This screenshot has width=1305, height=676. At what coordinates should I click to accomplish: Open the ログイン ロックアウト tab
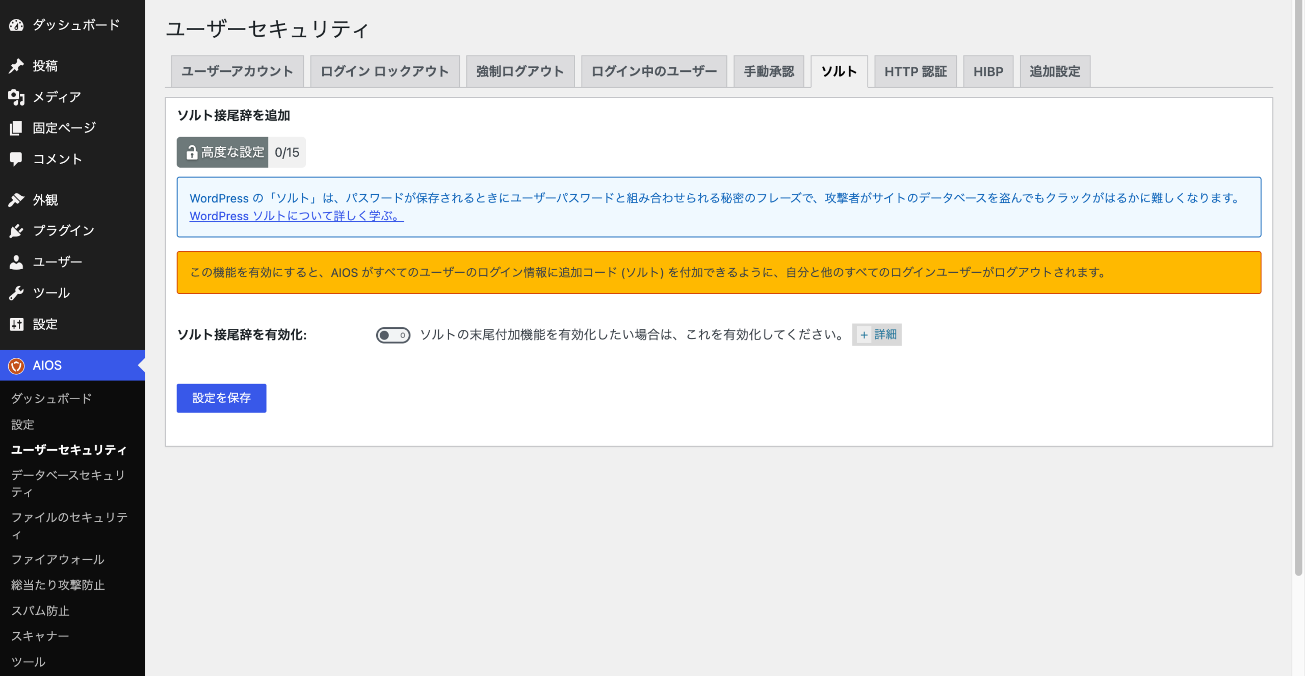pos(385,71)
